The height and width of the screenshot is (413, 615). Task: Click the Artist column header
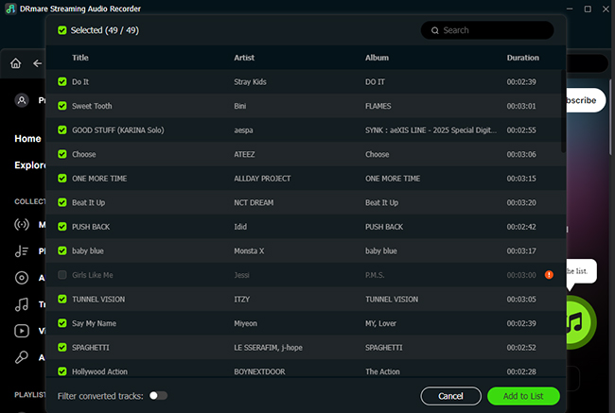coord(244,58)
